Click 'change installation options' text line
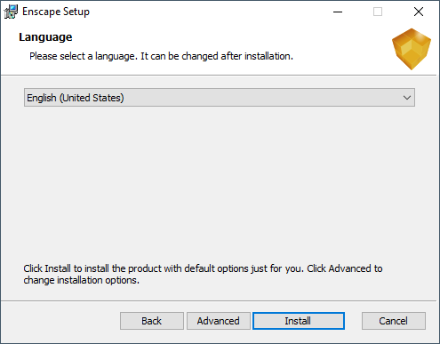The width and height of the screenshot is (440, 344). point(82,280)
